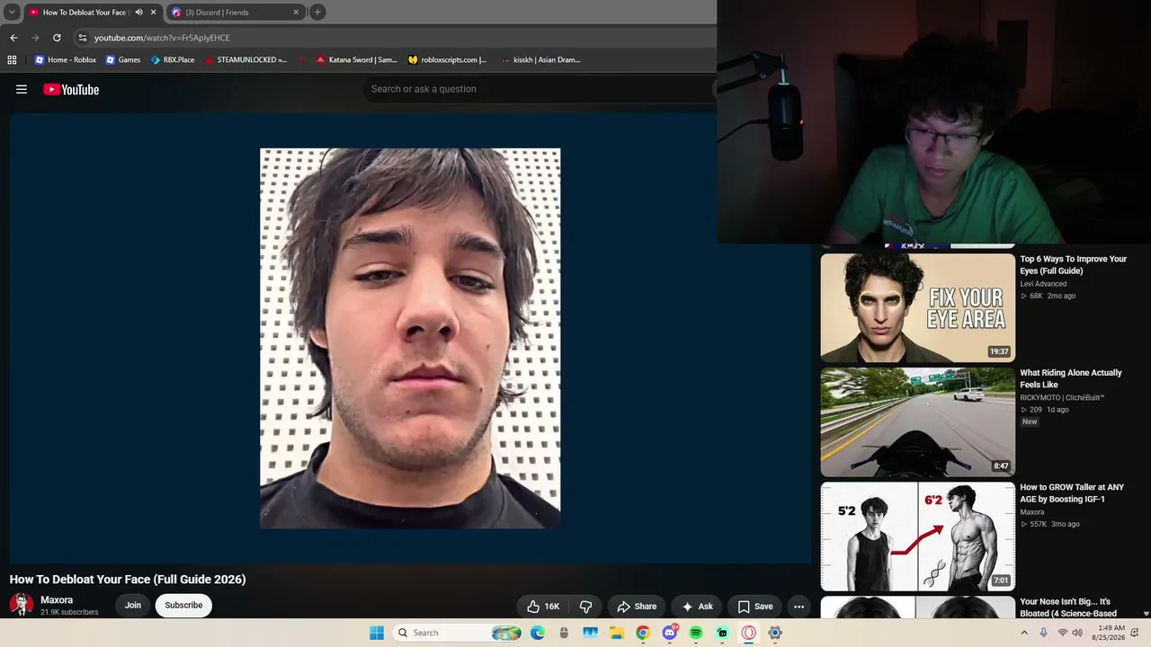This screenshot has width=1151, height=647.
Task: Open the kisskh Asian Drama bookmark
Action: (540, 60)
